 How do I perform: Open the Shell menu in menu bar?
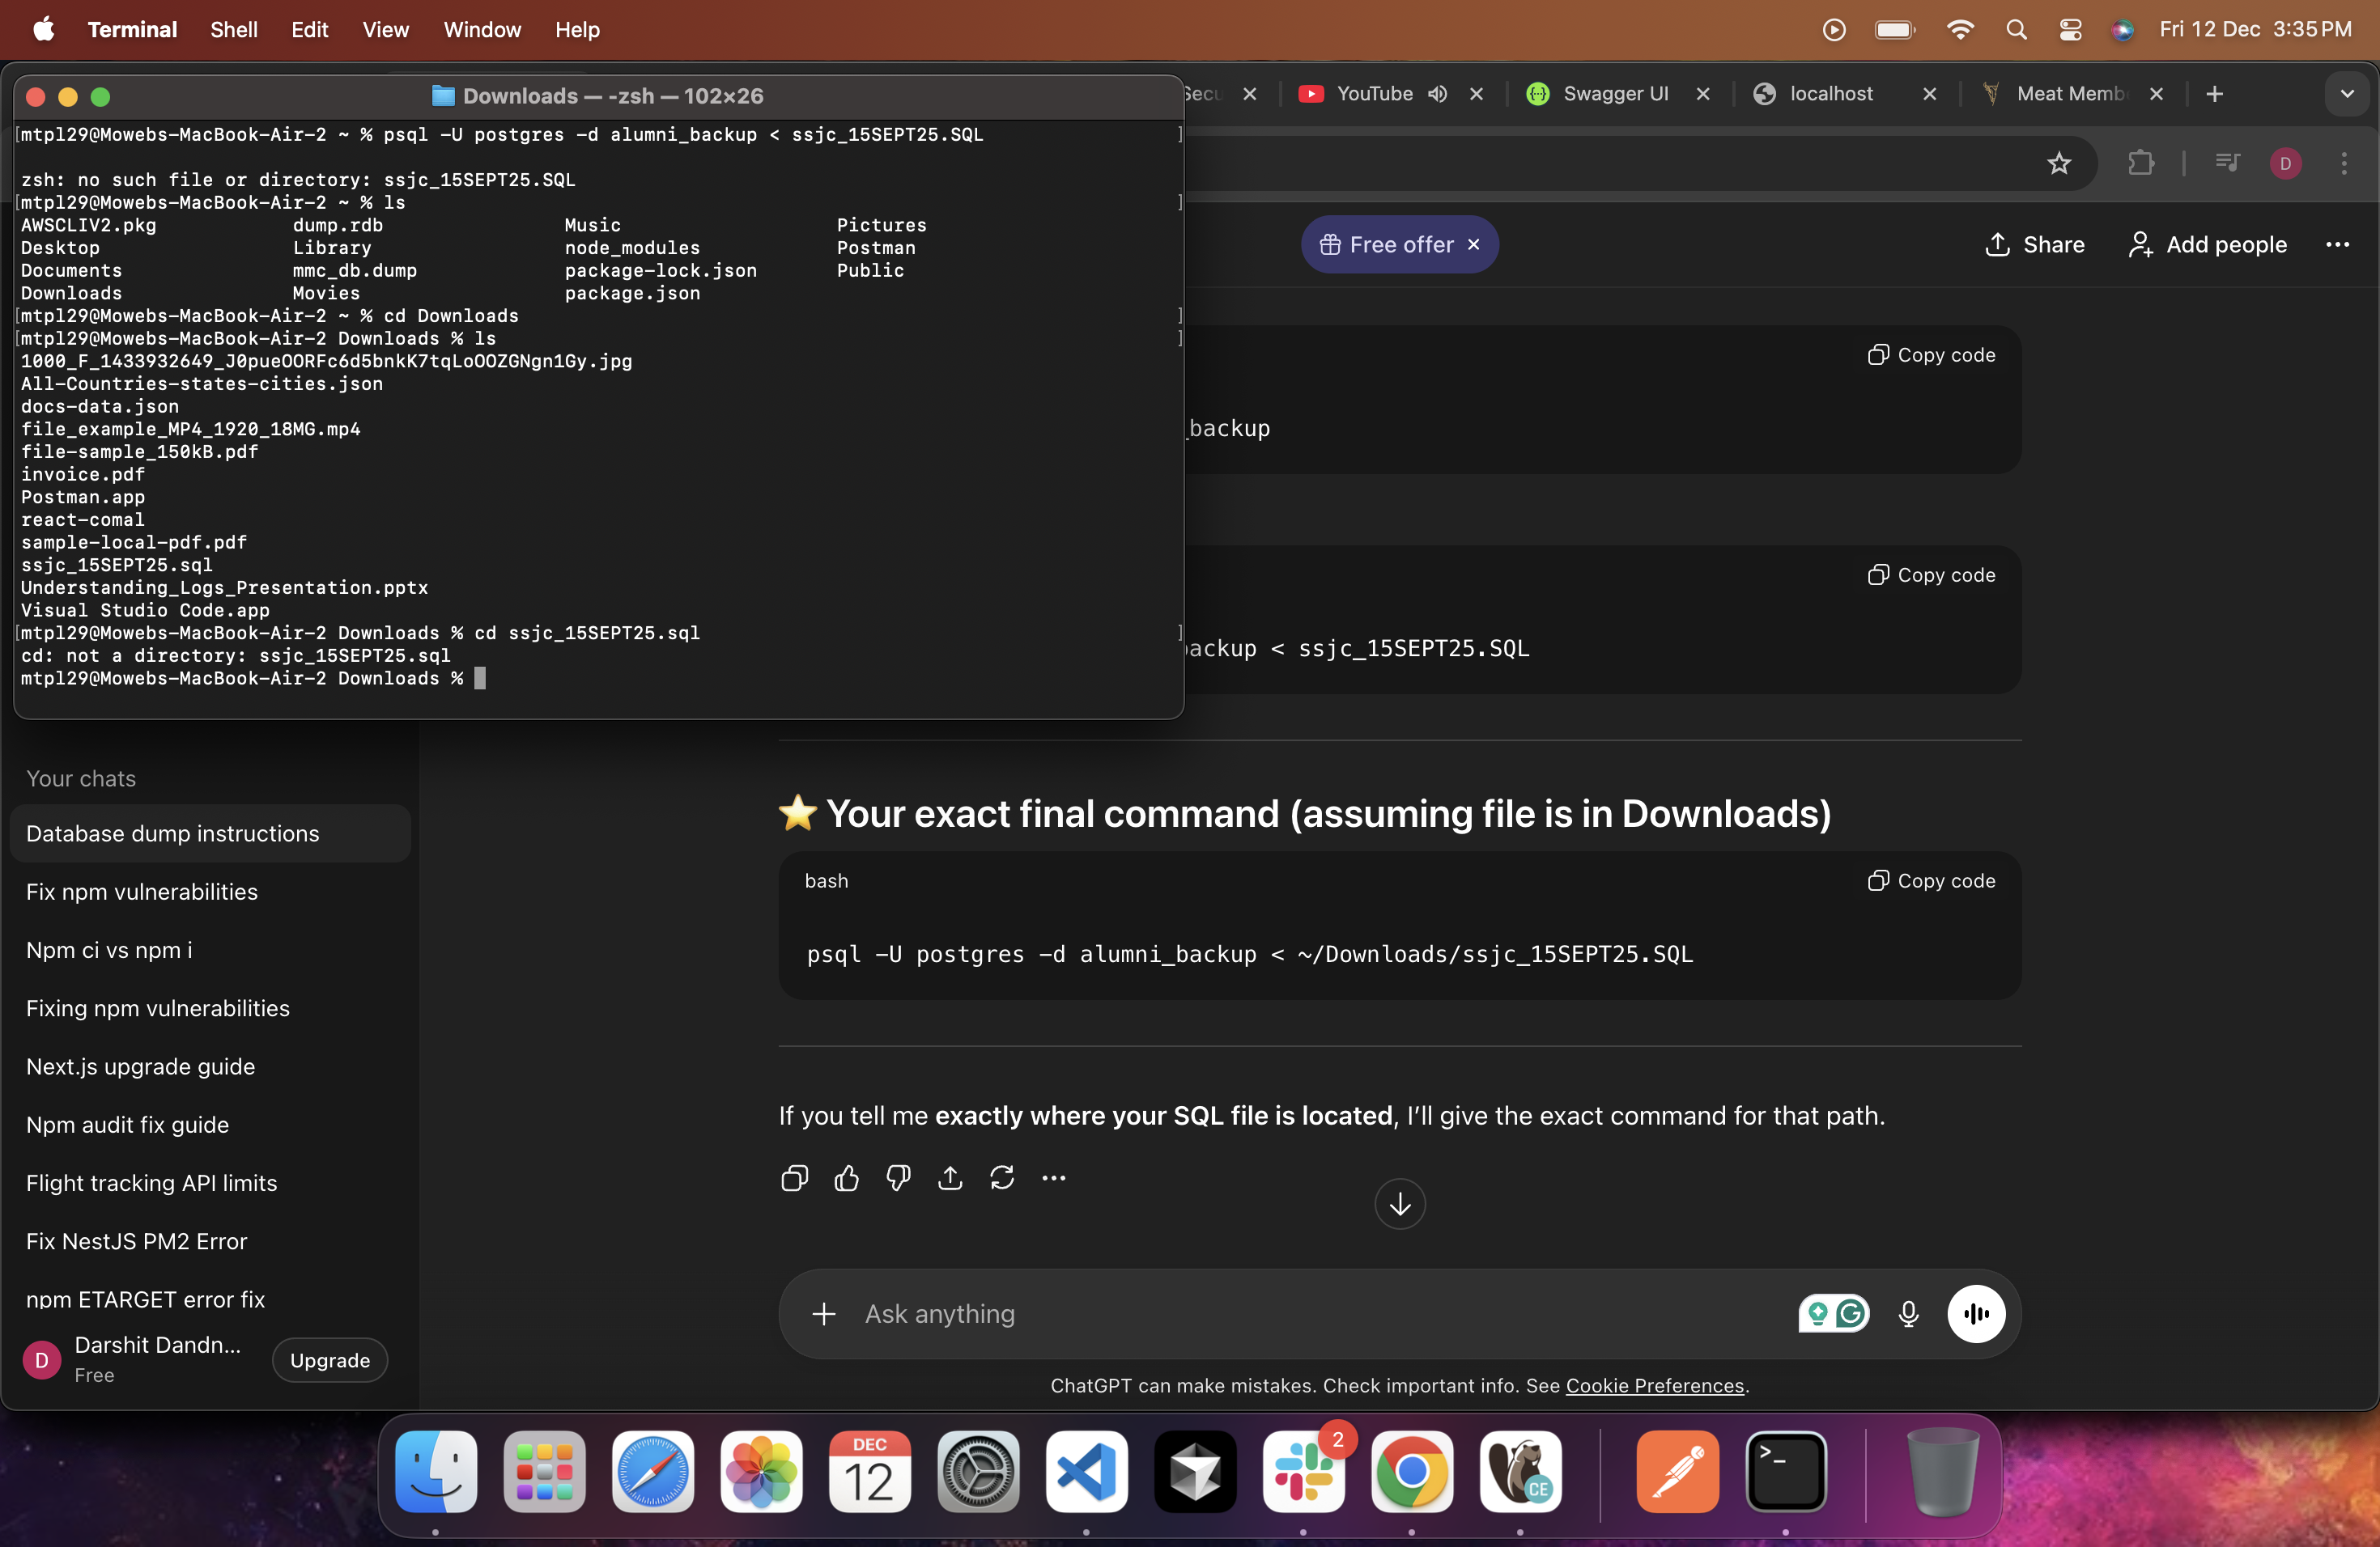tap(233, 30)
